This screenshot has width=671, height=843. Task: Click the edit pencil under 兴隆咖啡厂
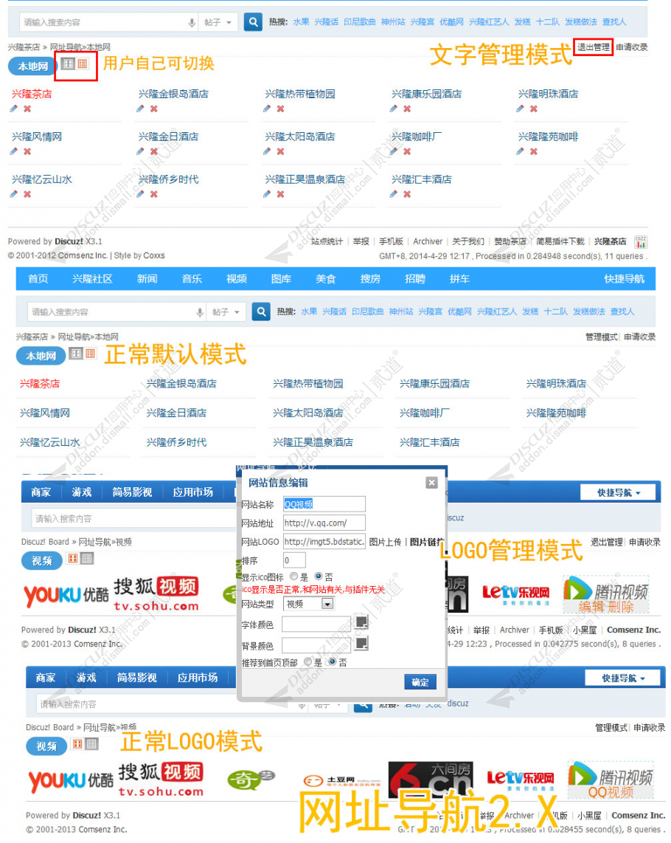[x=394, y=152]
